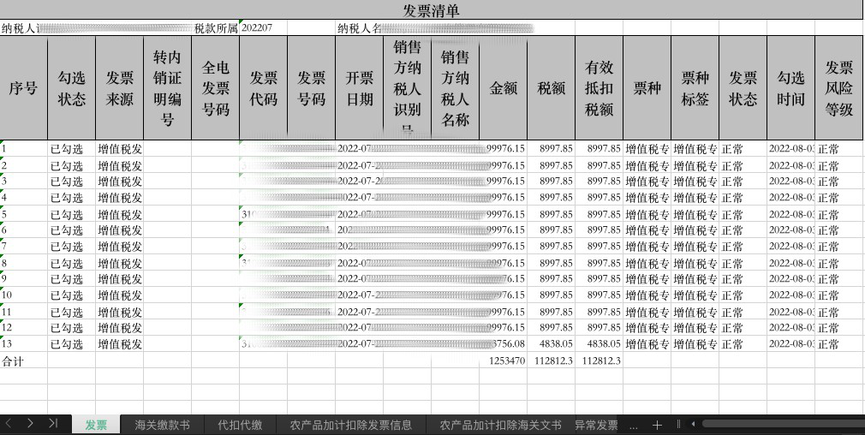This screenshot has height=435, width=865.
Task: Select row 3's 税额 cell 8997.85
Action: coord(552,182)
